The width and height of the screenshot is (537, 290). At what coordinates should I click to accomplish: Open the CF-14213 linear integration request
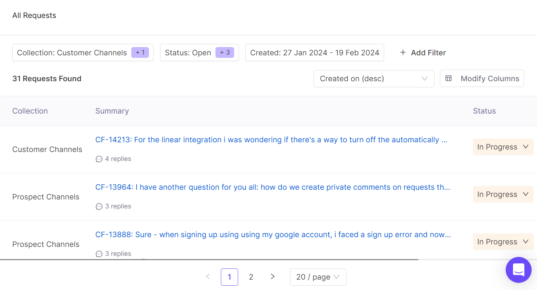point(271,140)
